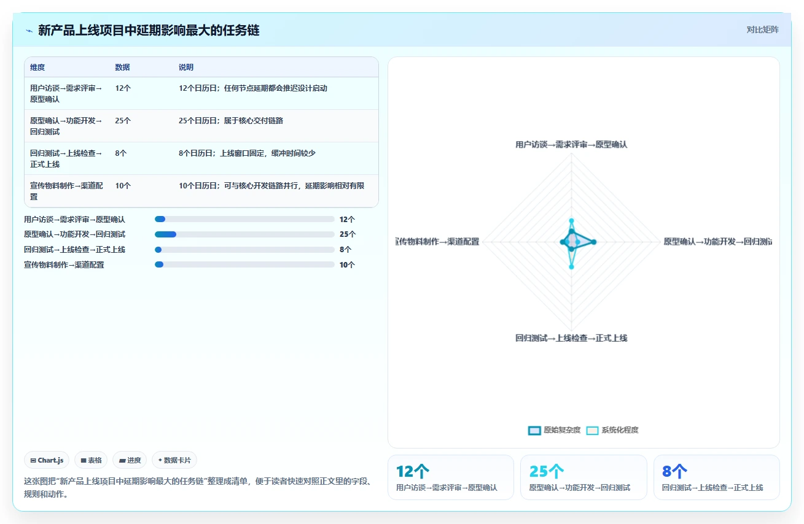Image resolution: width=804 pixels, height=524 pixels.
Task: Toggle 系统化程度 legend swatch in radar chart
Action: tap(592, 430)
